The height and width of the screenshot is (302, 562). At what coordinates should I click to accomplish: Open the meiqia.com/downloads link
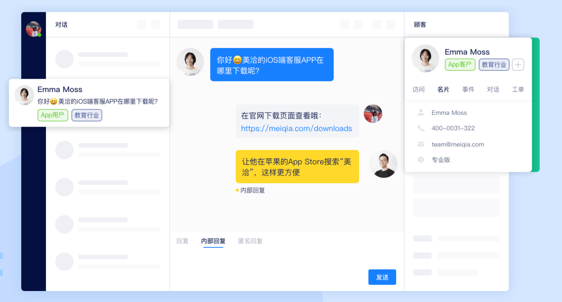[x=297, y=129]
